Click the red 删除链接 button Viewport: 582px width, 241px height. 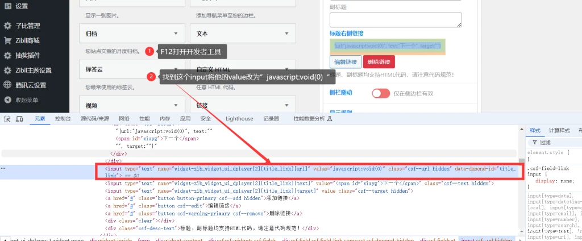pos(379,62)
